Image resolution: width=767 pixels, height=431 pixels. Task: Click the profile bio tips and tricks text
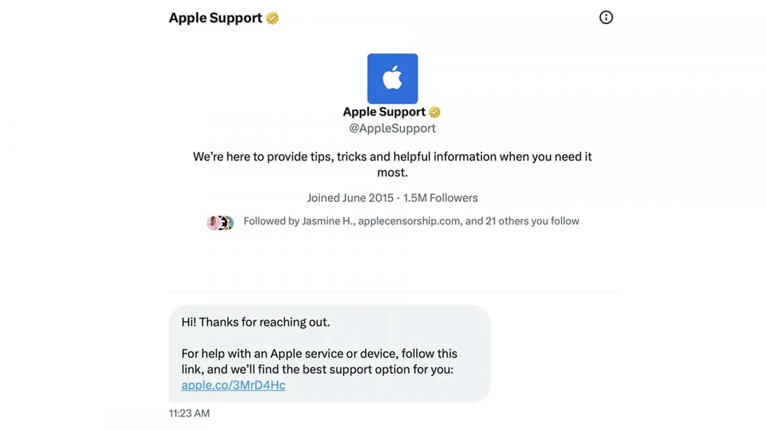[x=392, y=164]
